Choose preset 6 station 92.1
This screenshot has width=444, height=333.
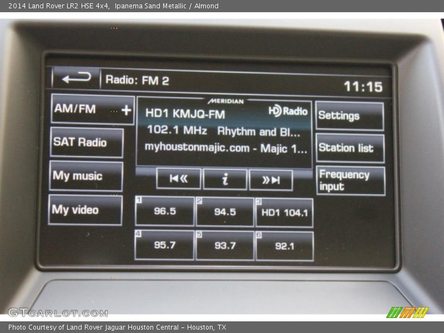click(x=284, y=246)
